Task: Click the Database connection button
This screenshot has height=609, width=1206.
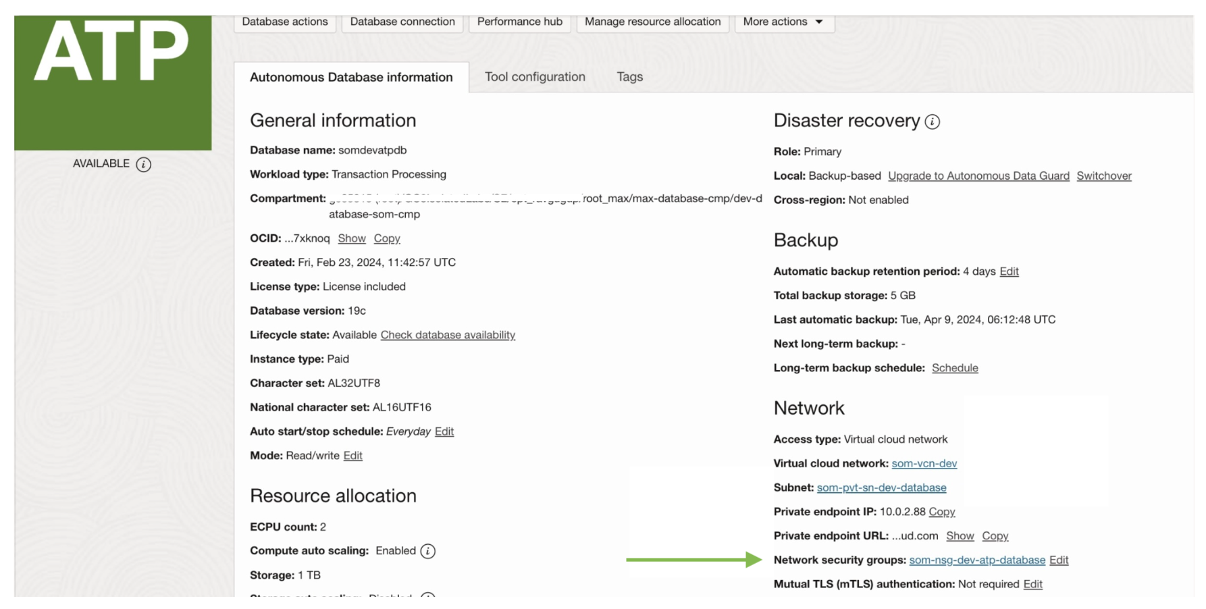Action: (x=402, y=22)
